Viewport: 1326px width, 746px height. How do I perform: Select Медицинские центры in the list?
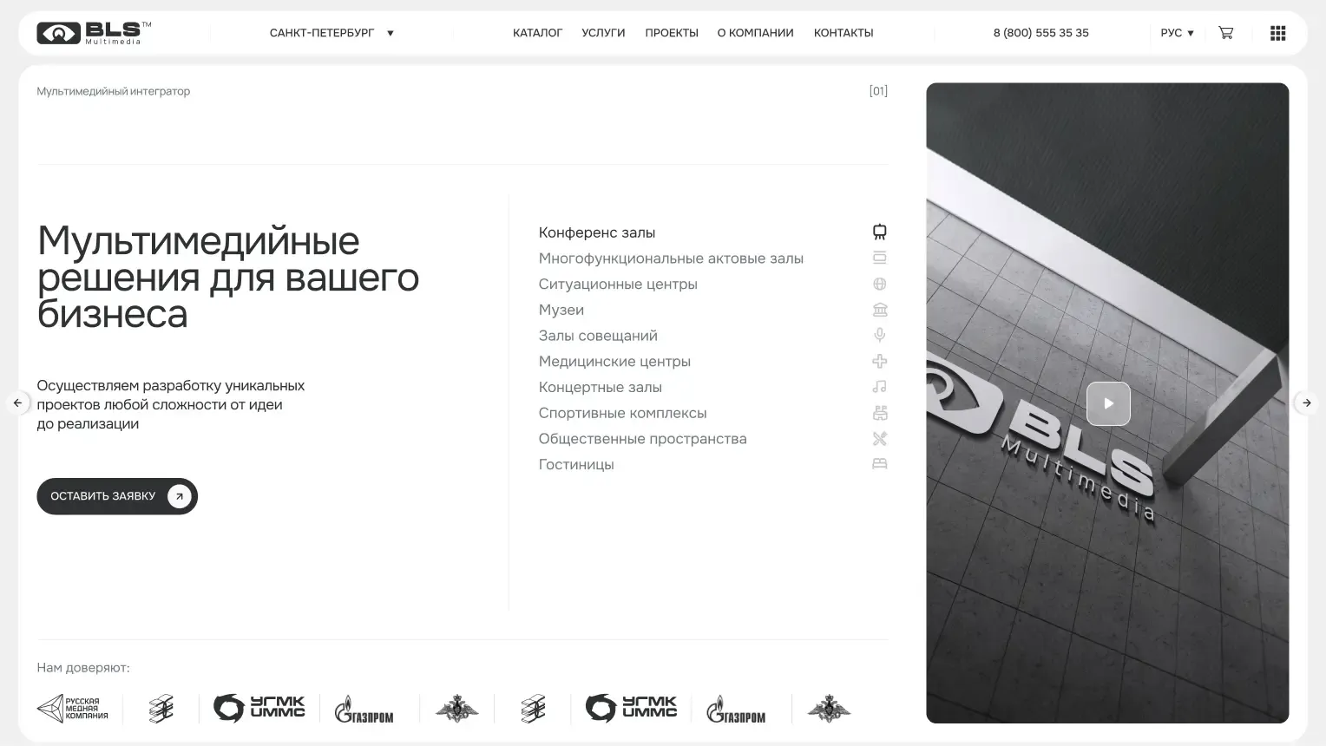(x=614, y=361)
